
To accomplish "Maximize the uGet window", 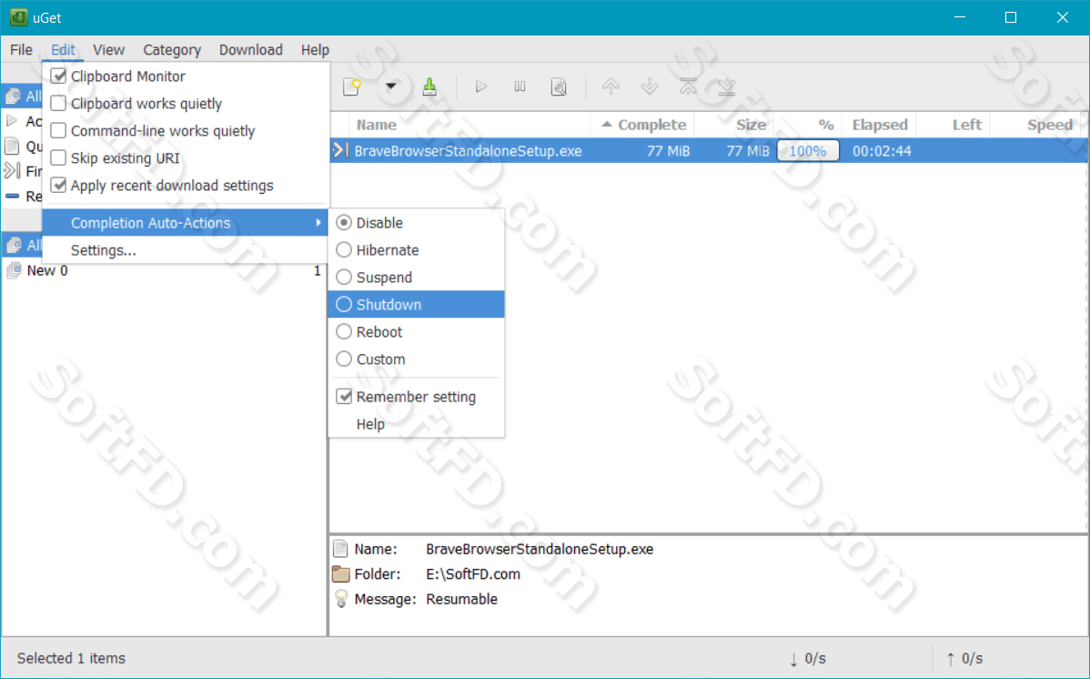I will point(1011,17).
